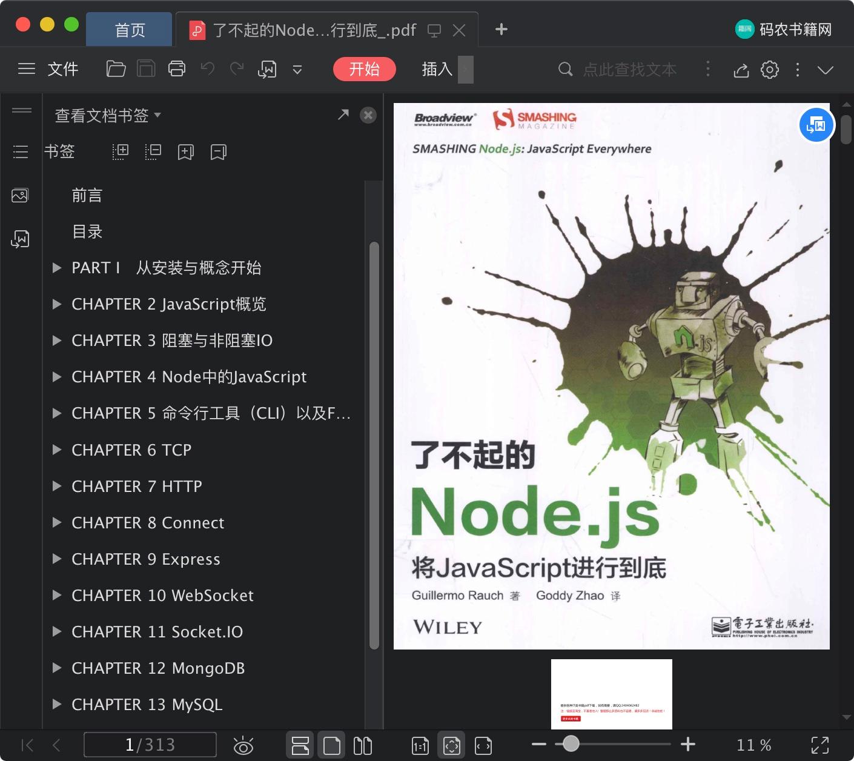This screenshot has width=854, height=761.
Task: Expand all bookmarks icon
Action: click(x=121, y=151)
